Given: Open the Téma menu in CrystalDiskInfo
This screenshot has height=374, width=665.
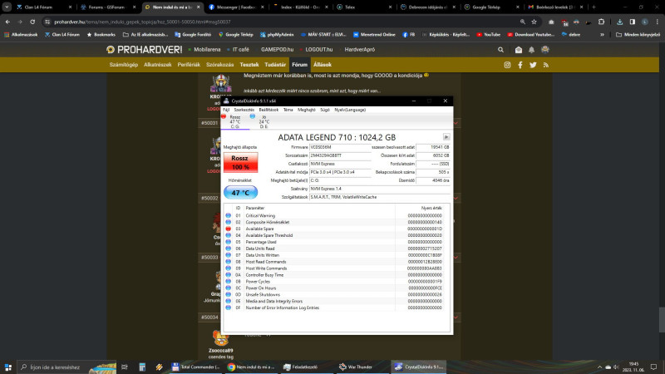Looking at the screenshot, I should point(288,110).
